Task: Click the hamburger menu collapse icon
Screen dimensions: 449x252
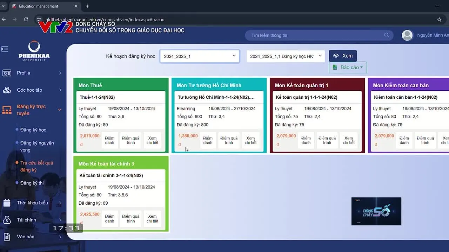Action: [5, 49]
